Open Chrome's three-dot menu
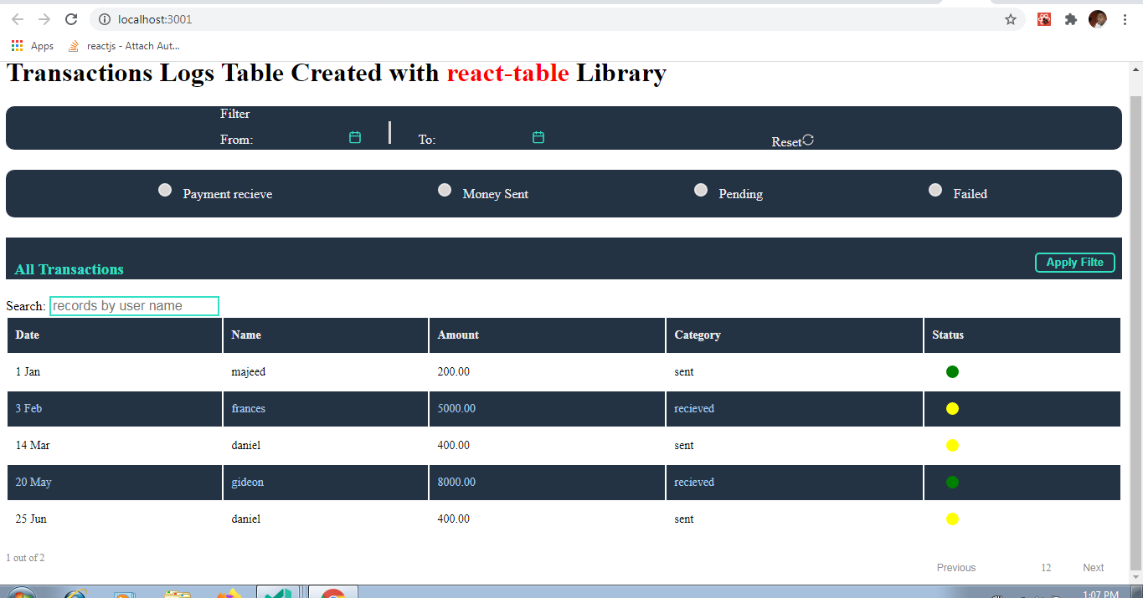 tap(1125, 19)
